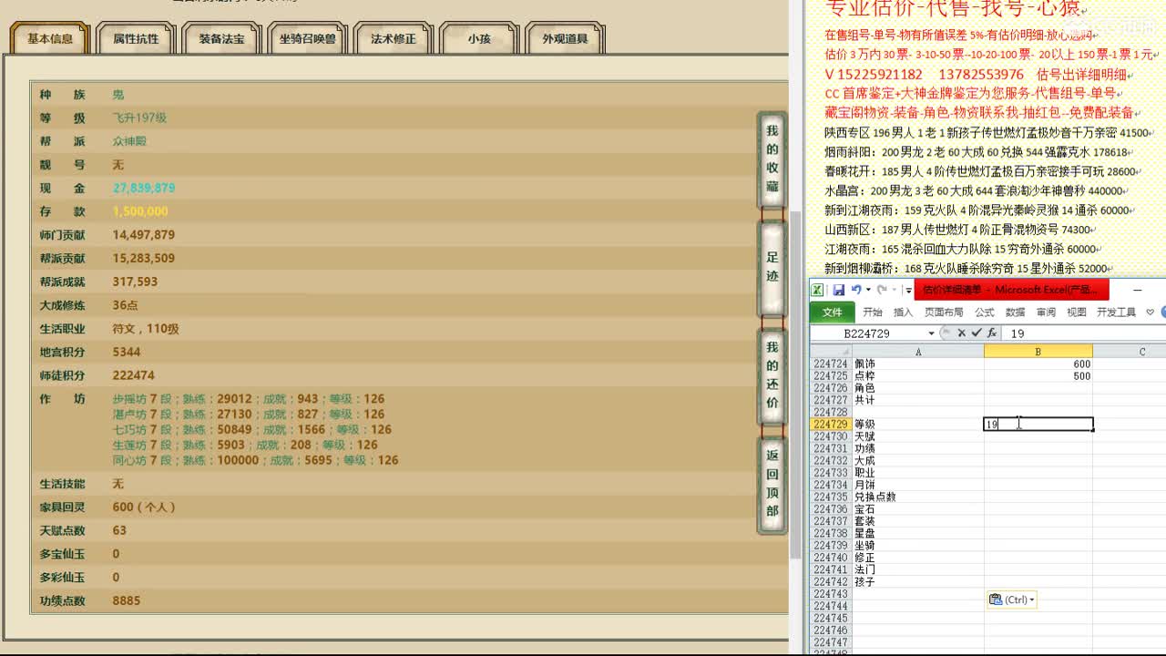Click the 存款 value 1,500,000
Screen dimensions: 1166x656
point(140,211)
